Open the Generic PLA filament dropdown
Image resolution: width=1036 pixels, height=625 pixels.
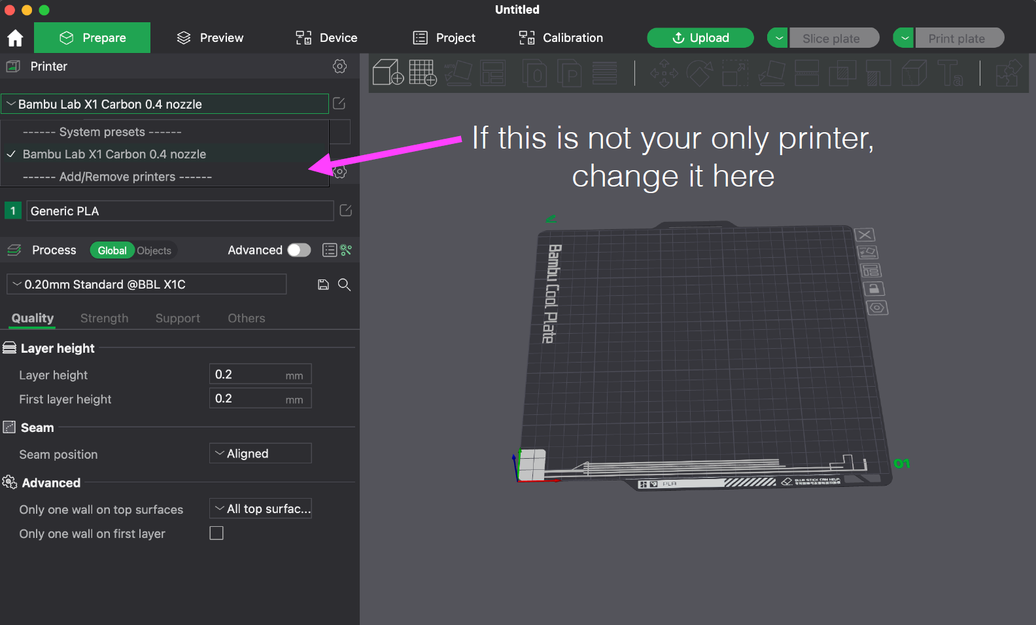tap(180, 211)
